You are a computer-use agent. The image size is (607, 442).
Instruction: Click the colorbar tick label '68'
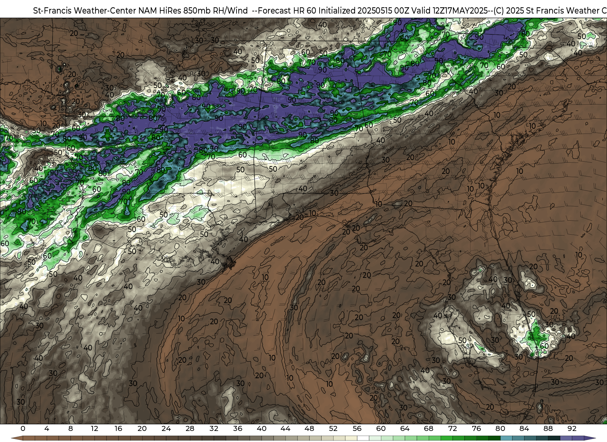pyautogui.click(x=429, y=428)
